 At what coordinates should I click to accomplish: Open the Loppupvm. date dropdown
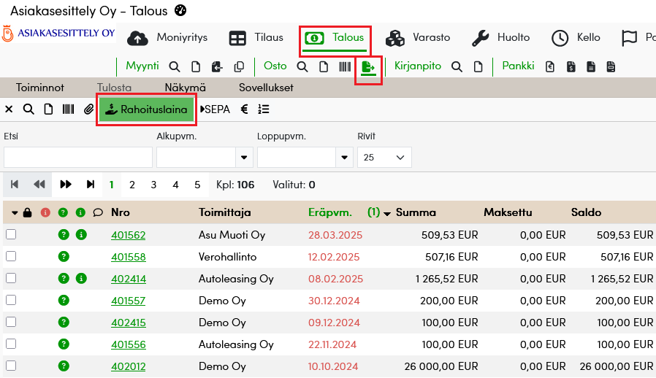344,158
